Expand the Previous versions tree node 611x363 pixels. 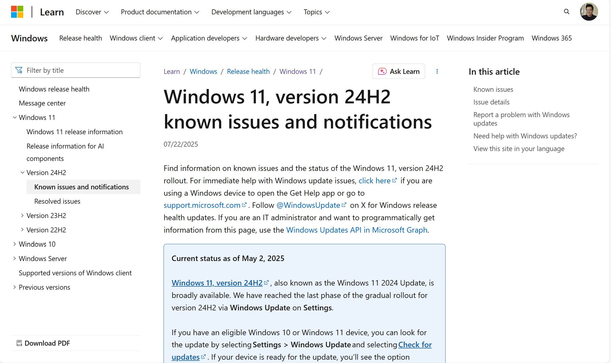pos(15,287)
